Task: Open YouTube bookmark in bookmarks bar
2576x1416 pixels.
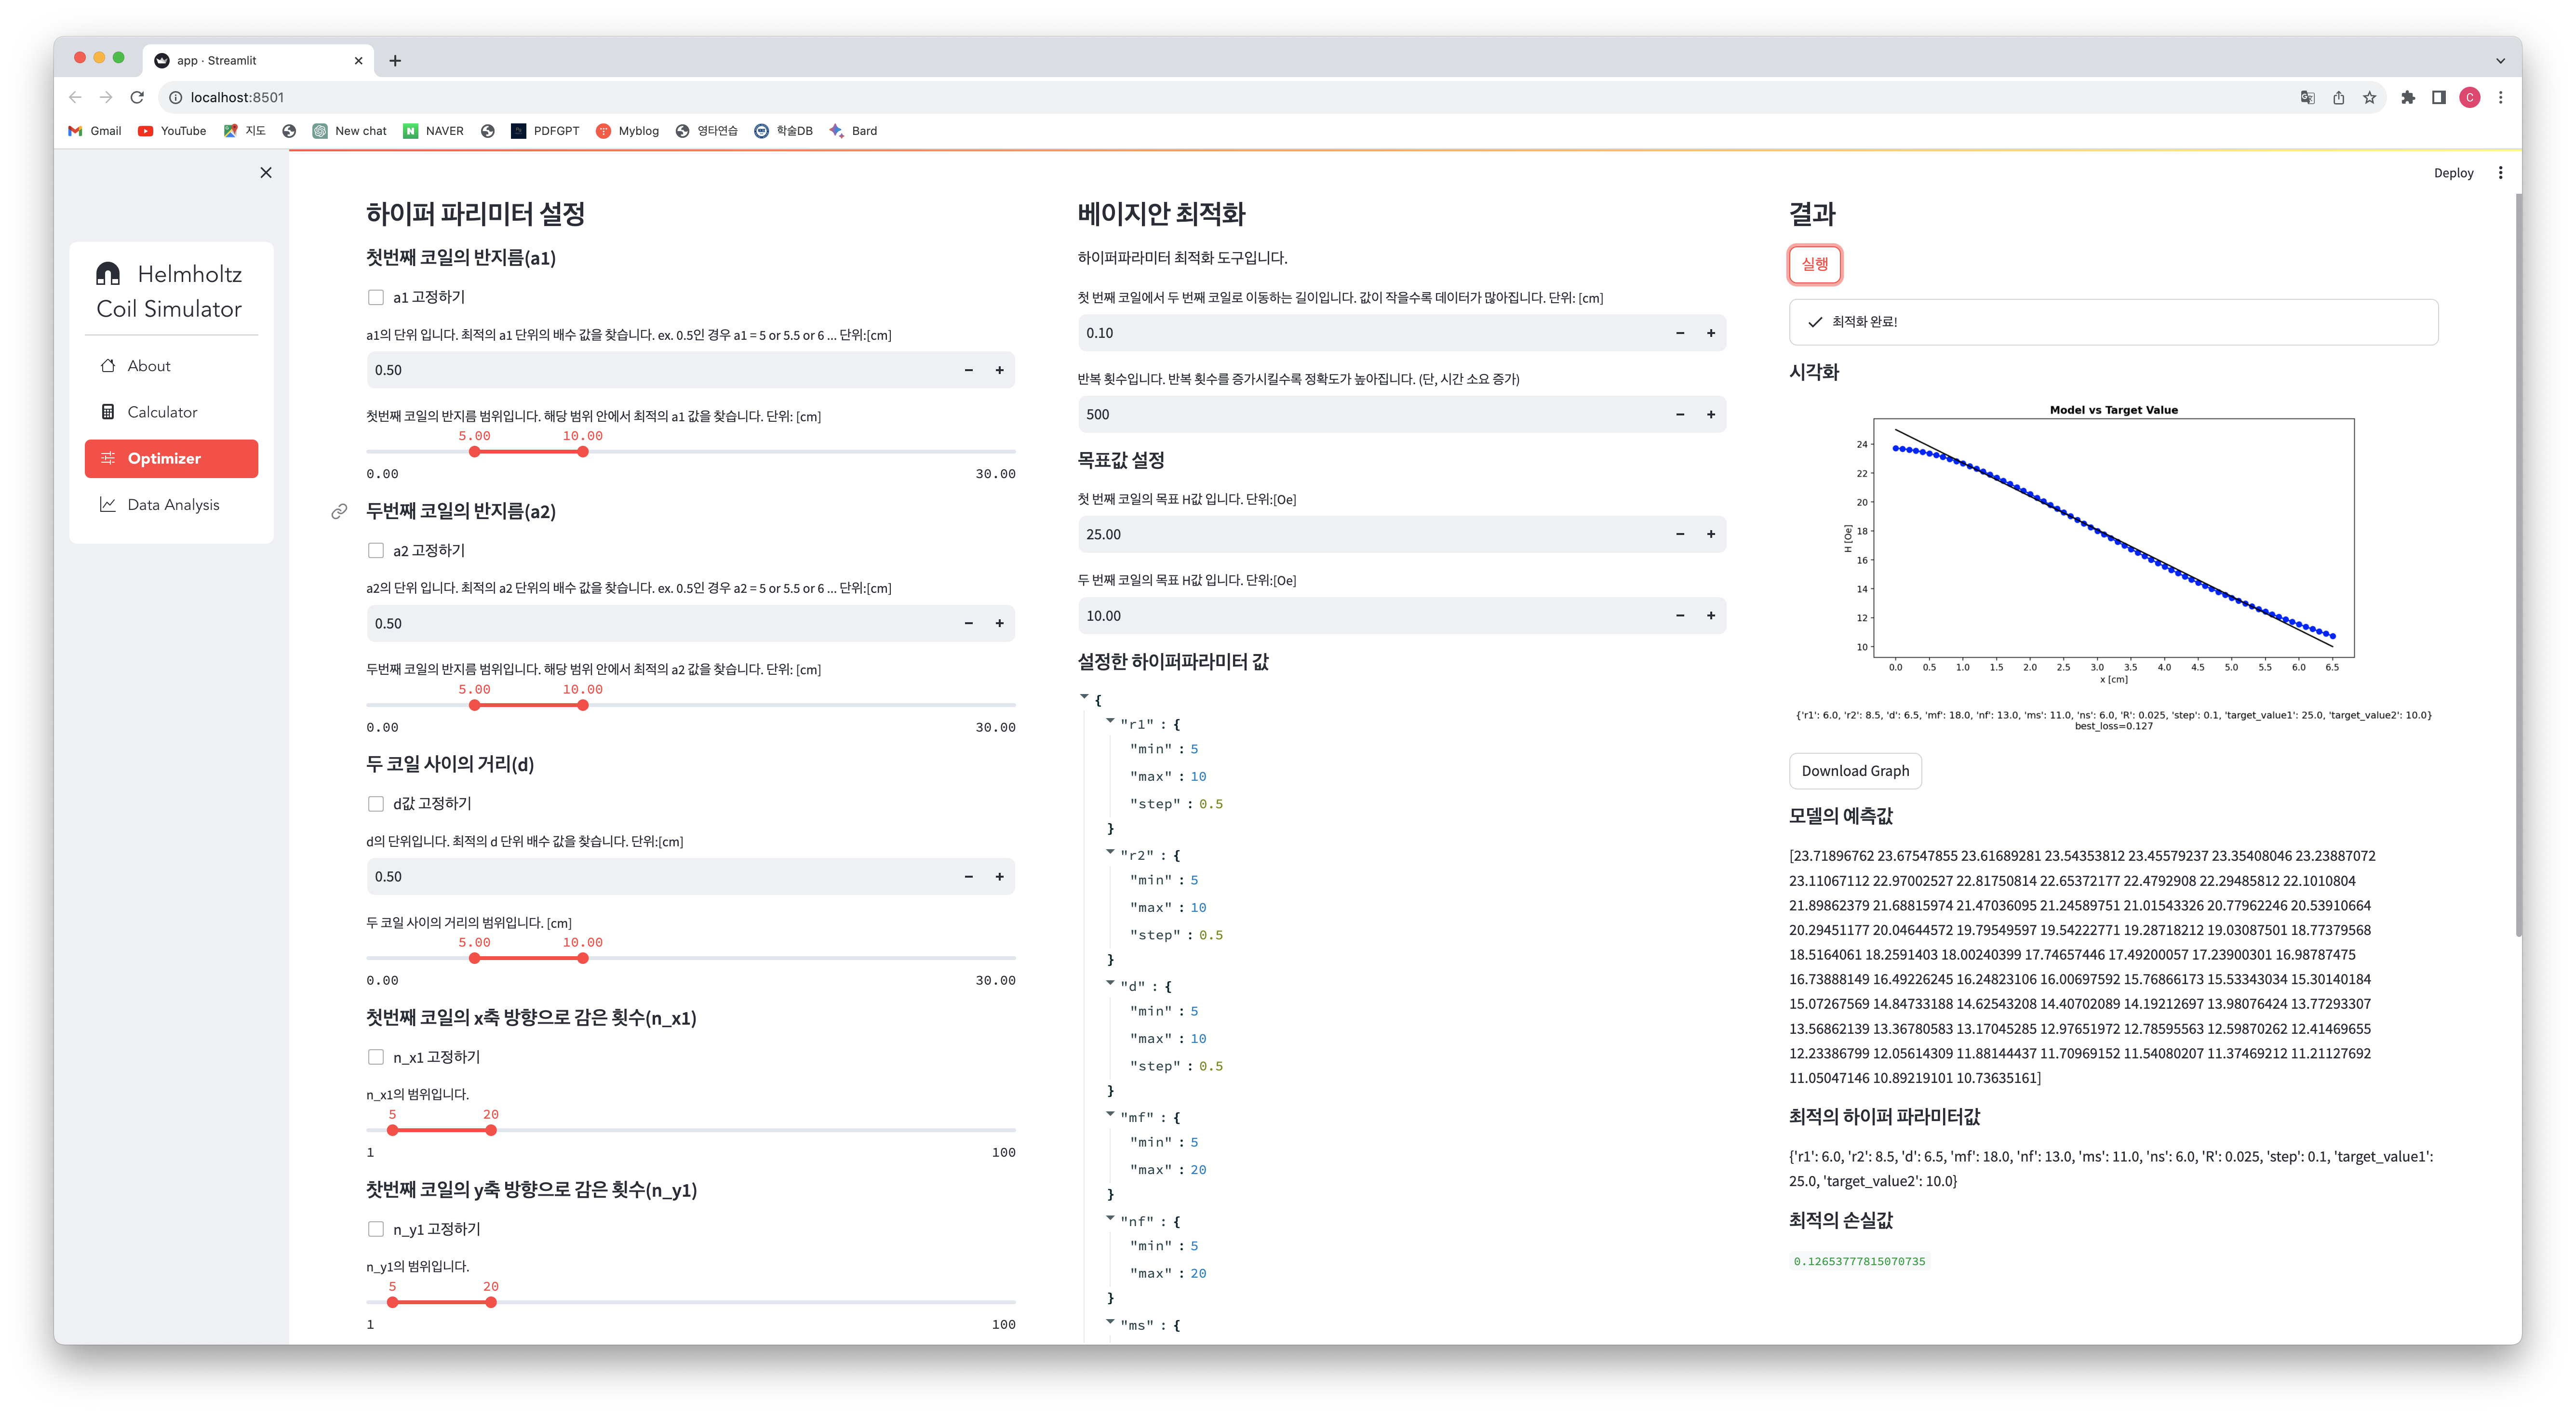Action: pos(172,131)
